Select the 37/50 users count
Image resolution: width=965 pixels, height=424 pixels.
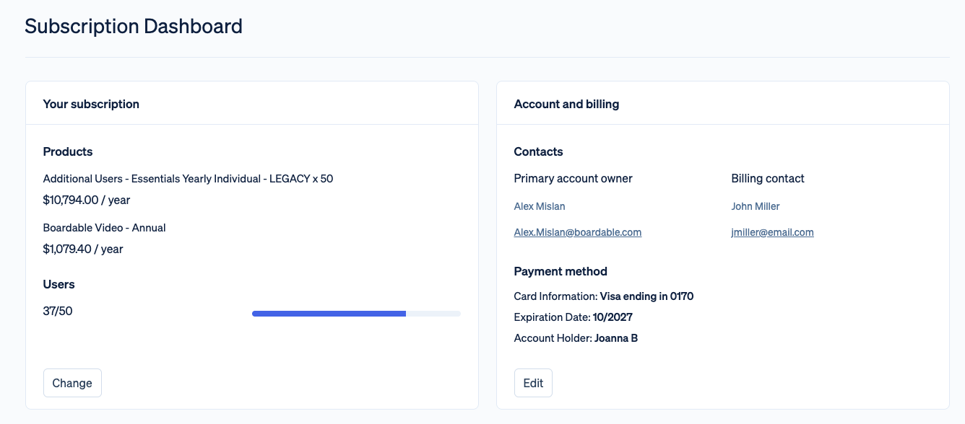tap(58, 312)
